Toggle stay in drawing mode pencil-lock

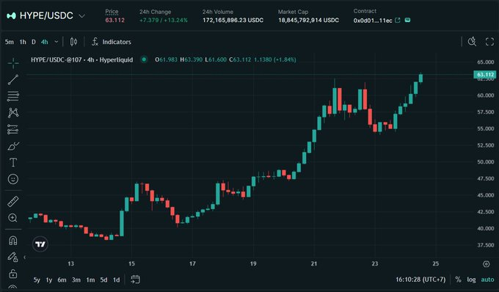(12, 257)
